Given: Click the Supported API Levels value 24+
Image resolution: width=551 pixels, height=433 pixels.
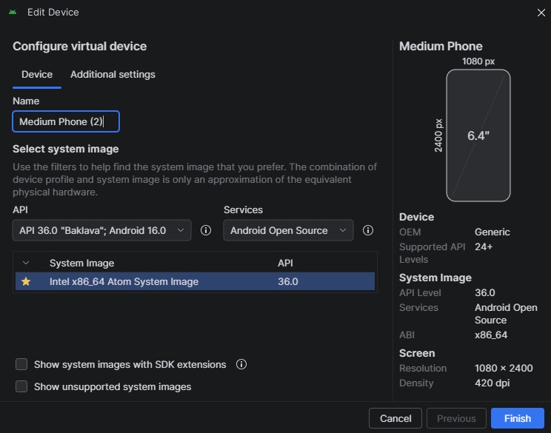Looking at the screenshot, I should [x=484, y=247].
